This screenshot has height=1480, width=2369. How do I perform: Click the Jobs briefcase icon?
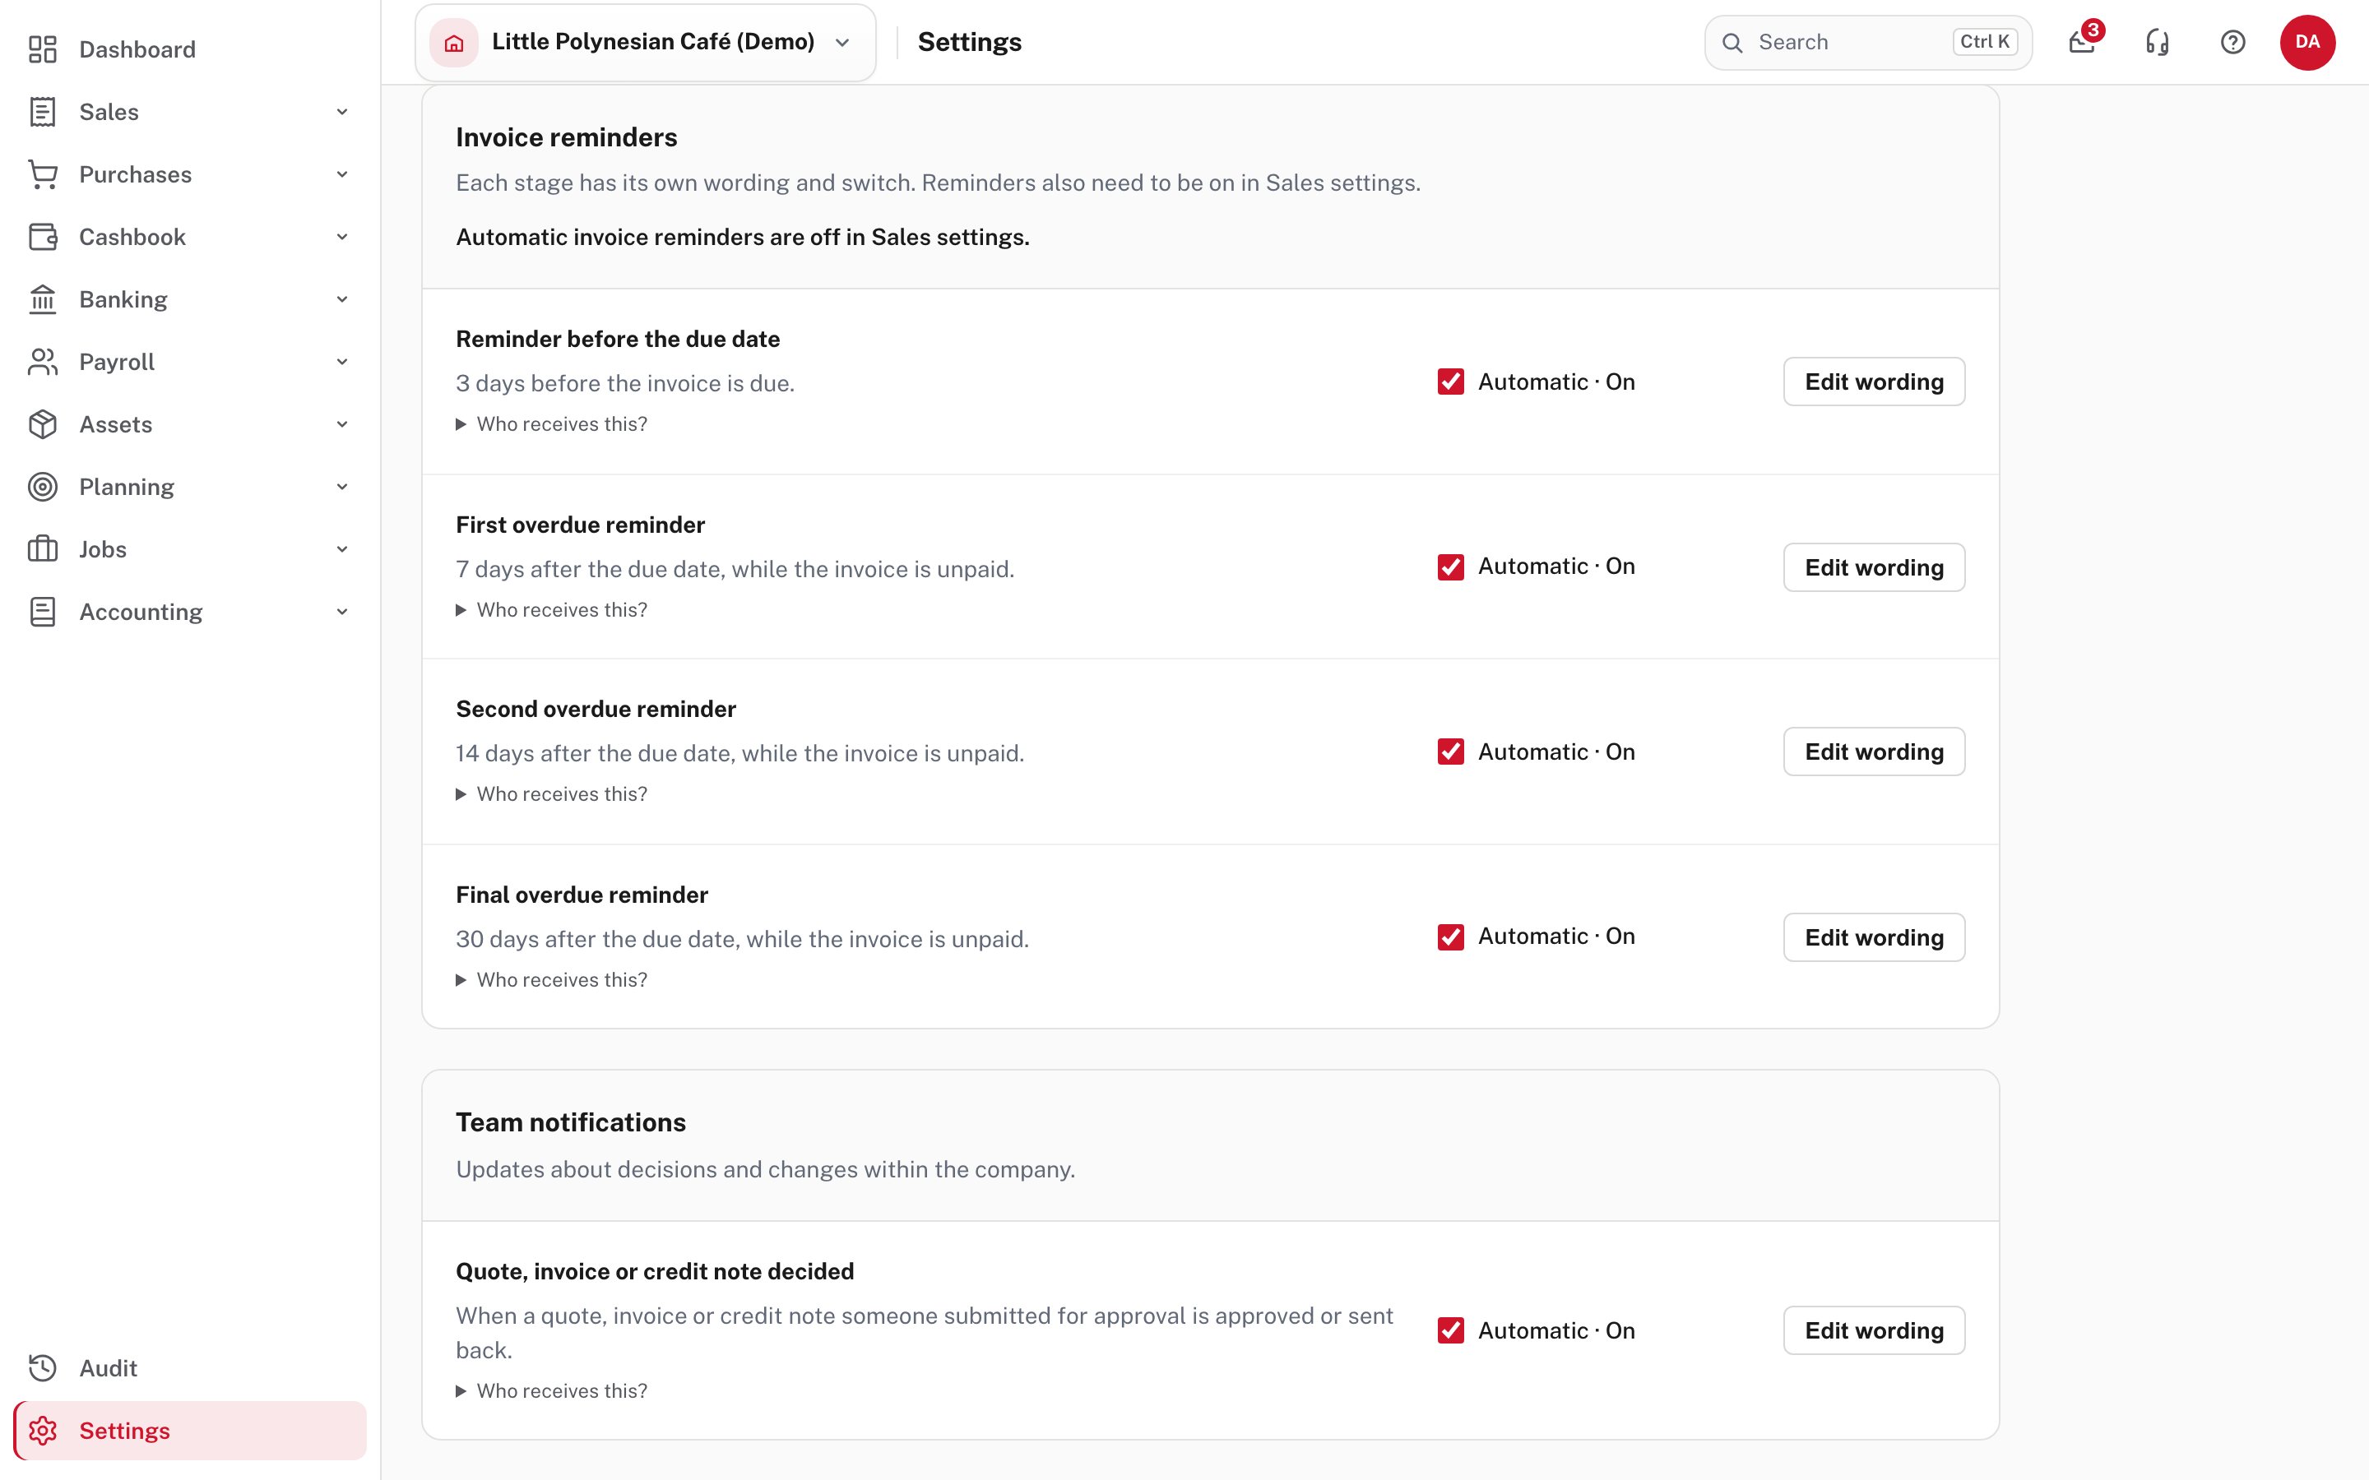(42, 549)
